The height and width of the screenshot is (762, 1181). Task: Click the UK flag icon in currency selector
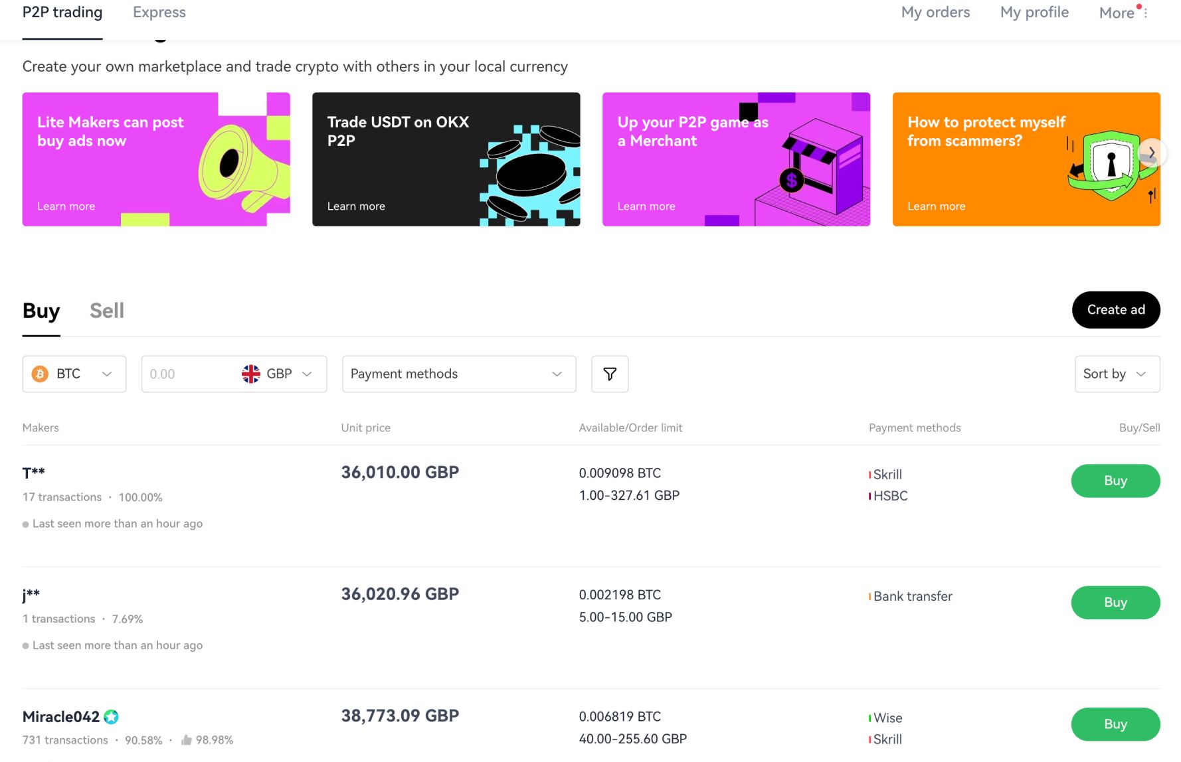point(251,374)
